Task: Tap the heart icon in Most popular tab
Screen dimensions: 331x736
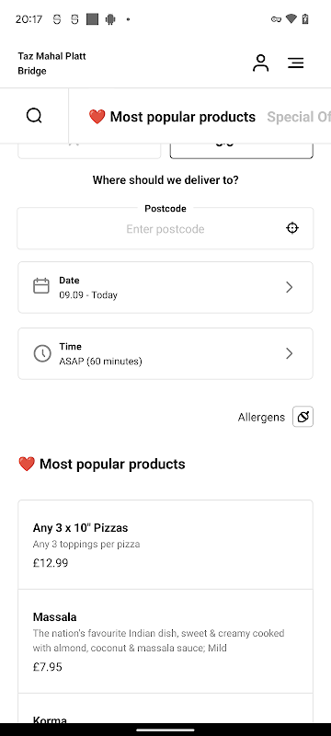Action: (97, 117)
